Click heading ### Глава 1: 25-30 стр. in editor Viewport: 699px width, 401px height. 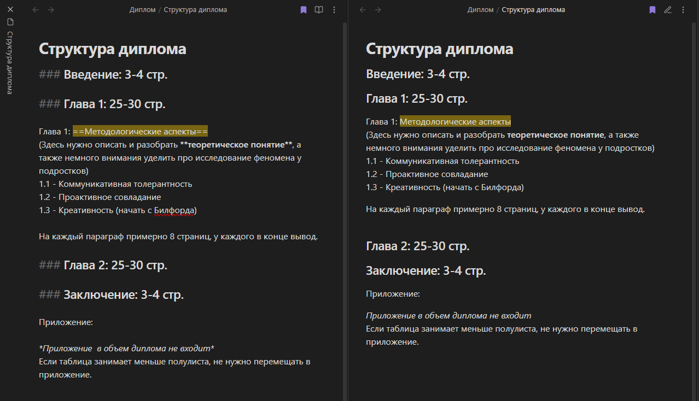tap(102, 104)
